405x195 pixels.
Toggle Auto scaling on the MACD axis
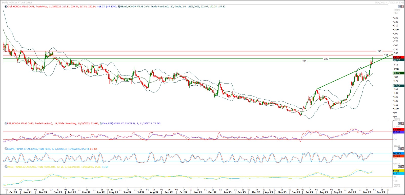[397, 186]
